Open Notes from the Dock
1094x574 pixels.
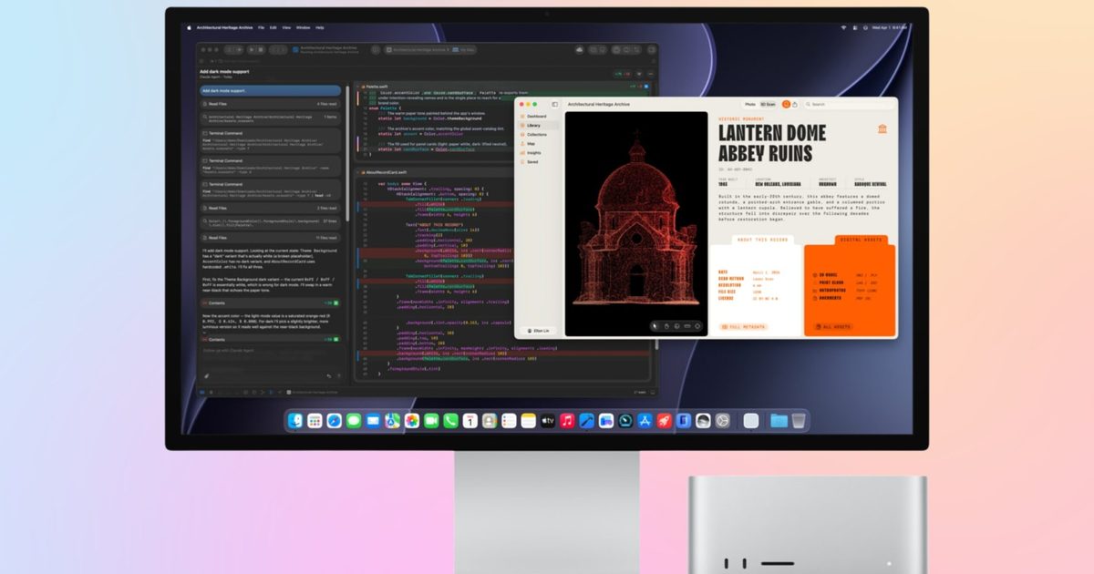coord(528,421)
